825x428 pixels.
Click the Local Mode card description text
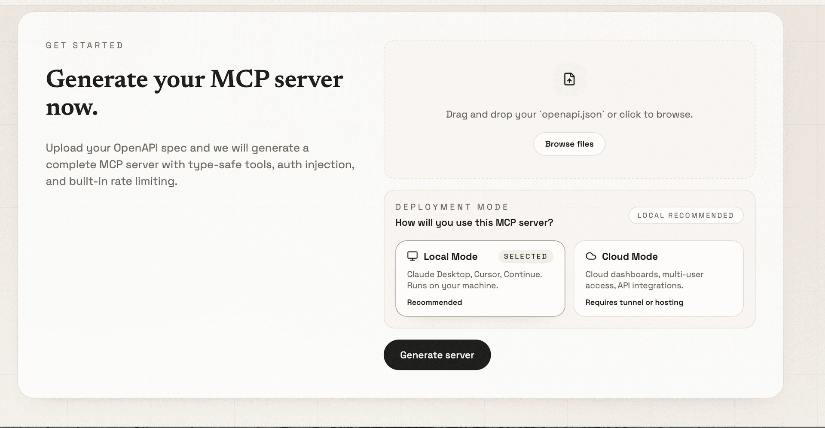pyautogui.click(x=474, y=279)
